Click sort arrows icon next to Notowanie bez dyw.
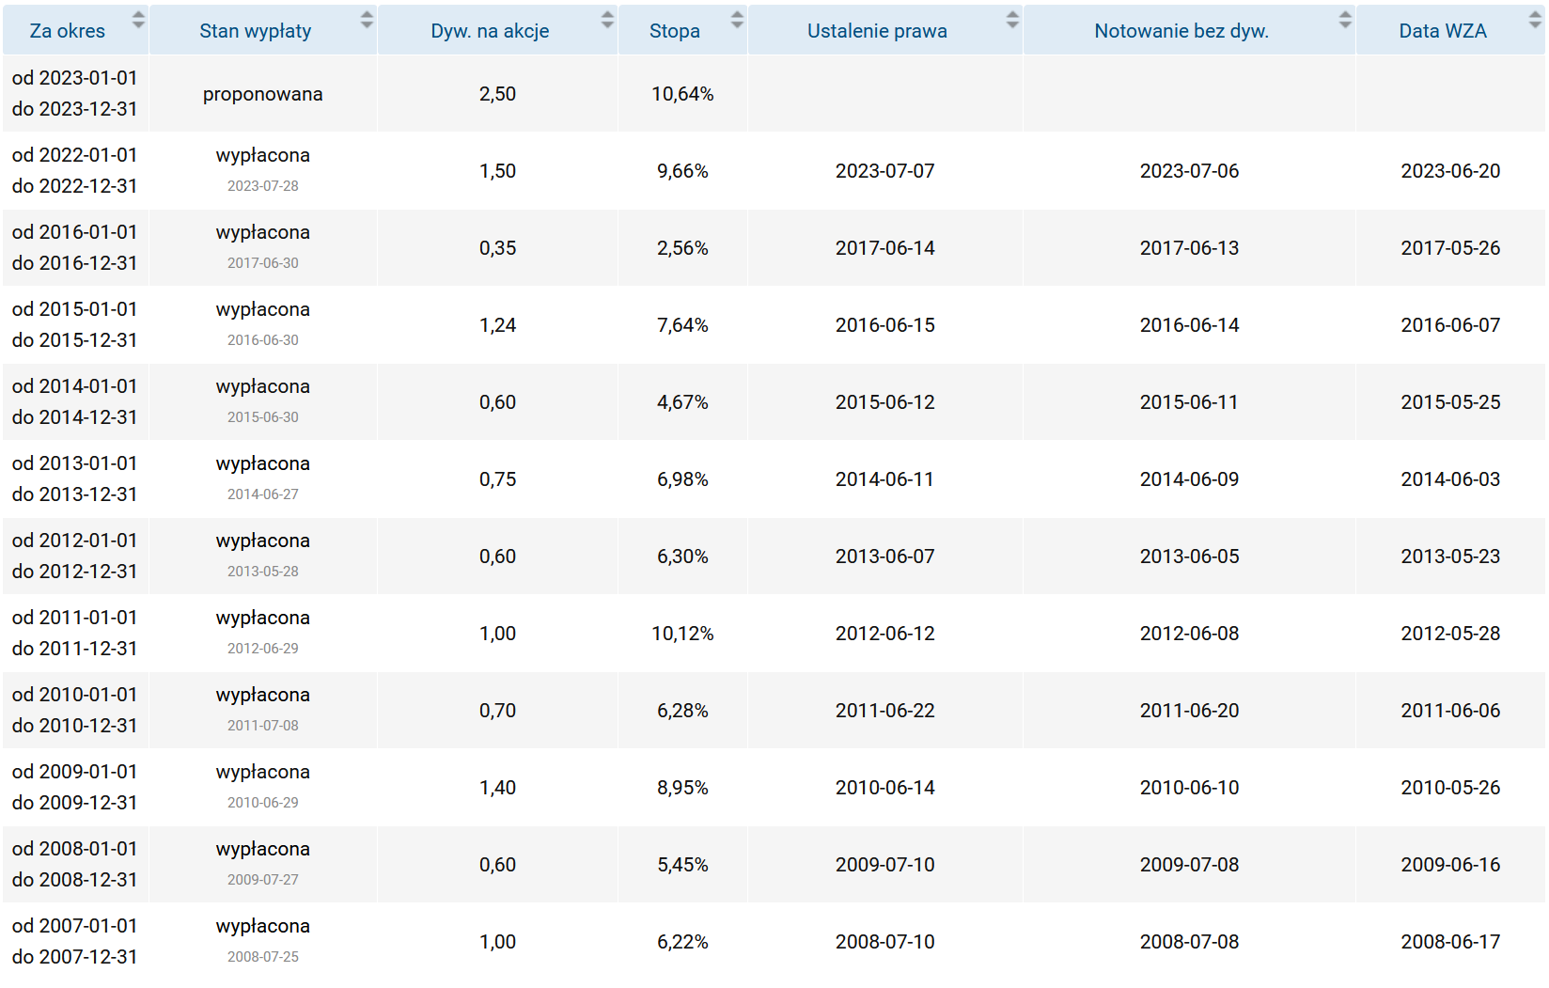 (1345, 20)
